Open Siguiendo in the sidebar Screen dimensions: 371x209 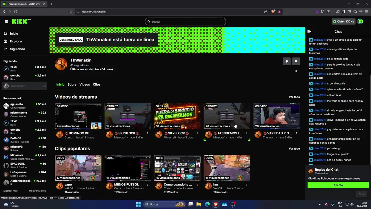(17, 49)
